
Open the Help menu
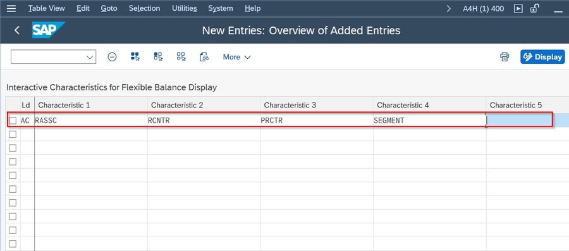point(252,8)
